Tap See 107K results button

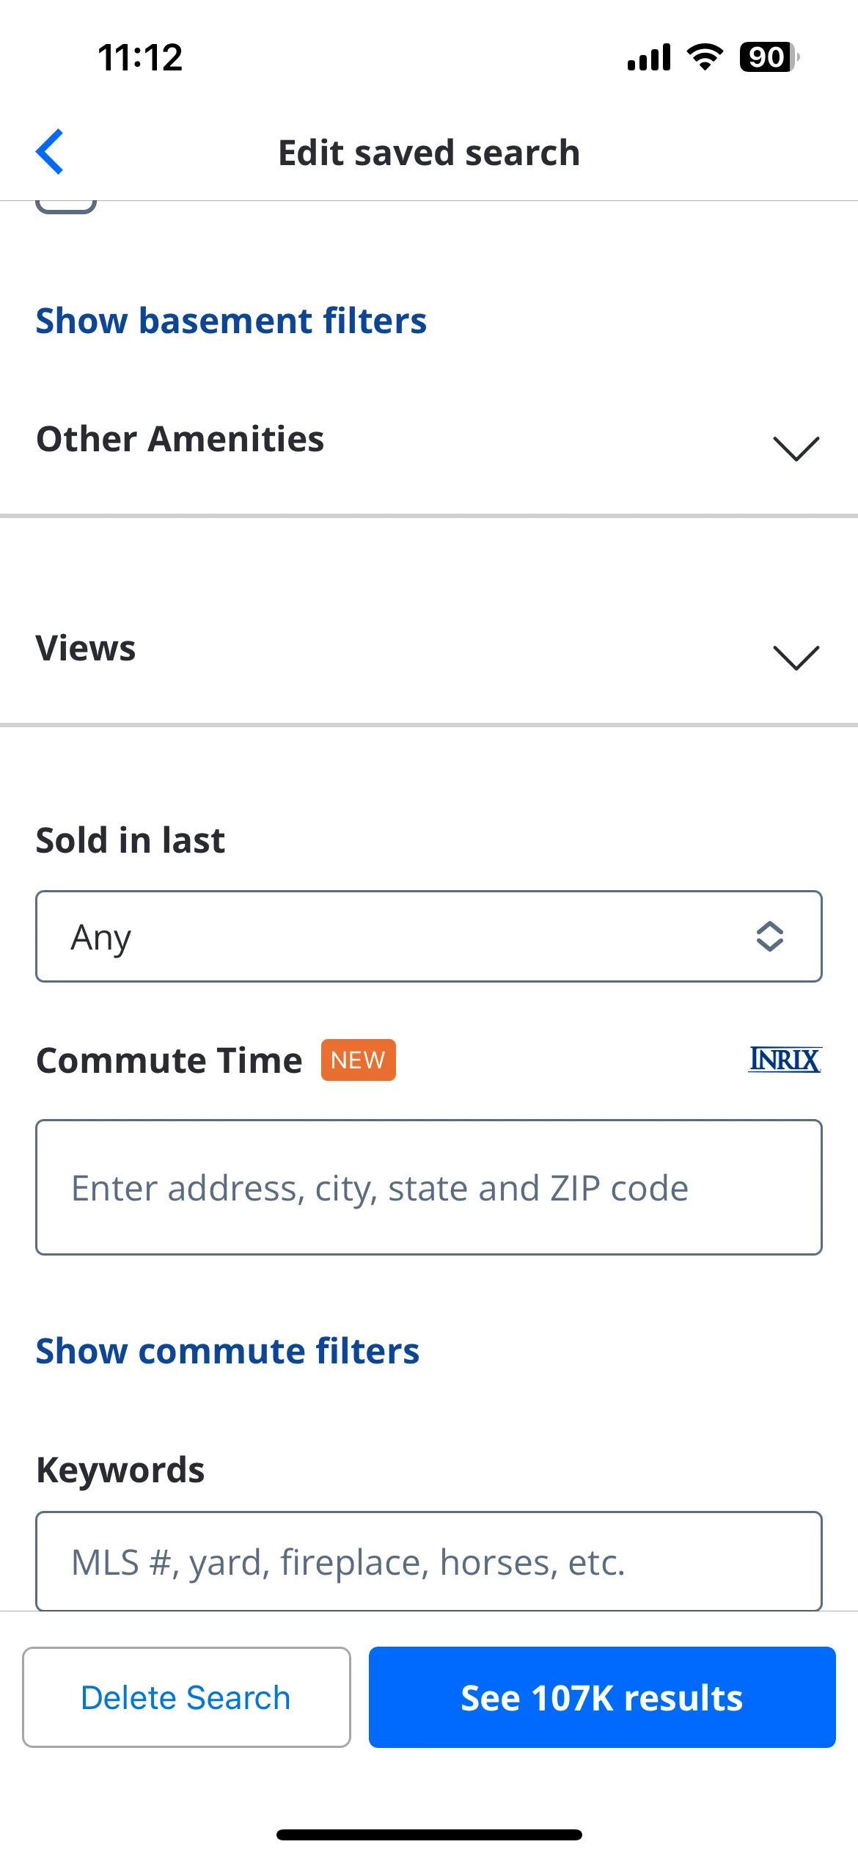(x=602, y=1697)
